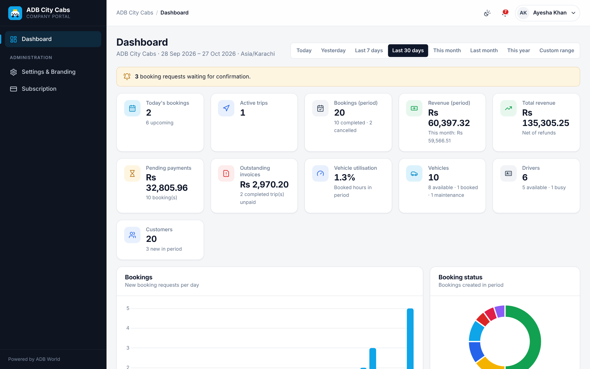Click the Powered by ADB World footer text

[34, 359]
